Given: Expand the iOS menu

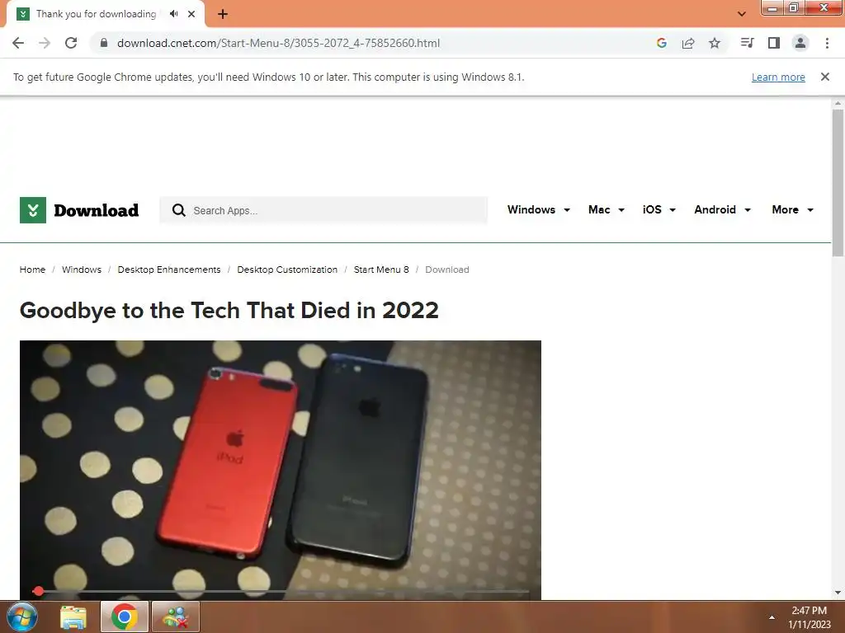Looking at the screenshot, I should pyautogui.click(x=659, y=210).
